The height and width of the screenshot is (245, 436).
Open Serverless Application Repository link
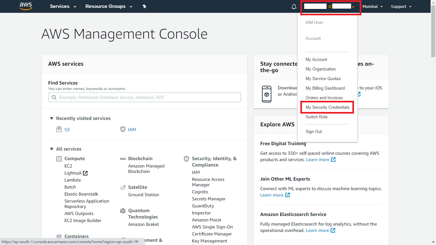click(87, 204)
